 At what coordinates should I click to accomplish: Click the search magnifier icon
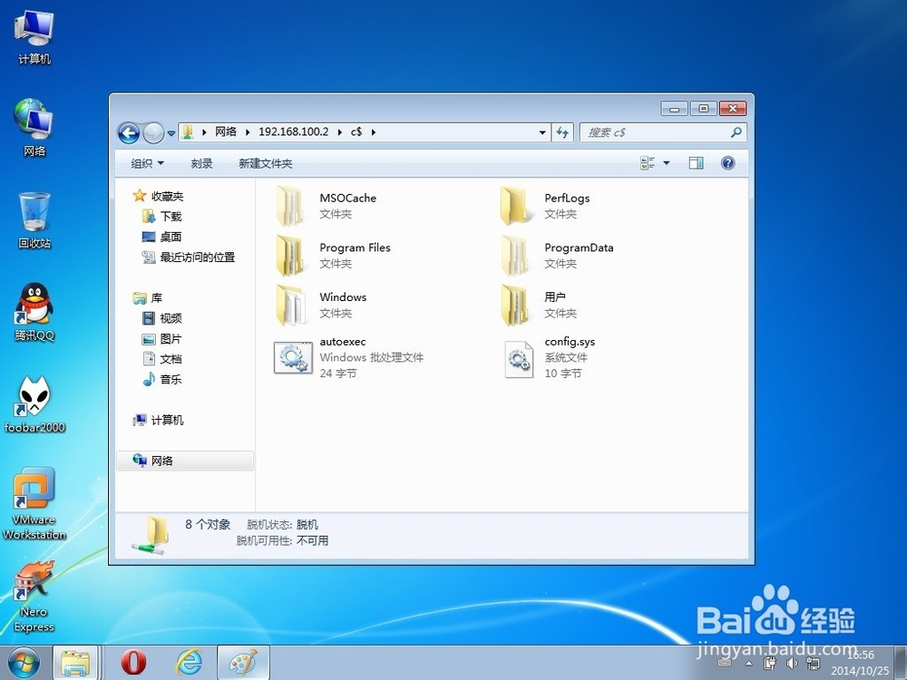(736, 132)
